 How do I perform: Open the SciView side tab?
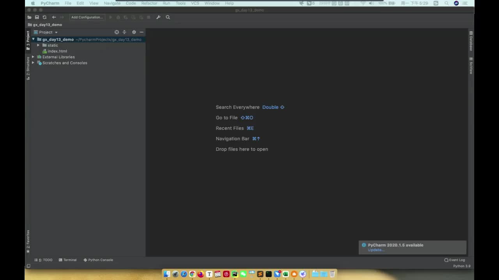click(x=471, y=66)
